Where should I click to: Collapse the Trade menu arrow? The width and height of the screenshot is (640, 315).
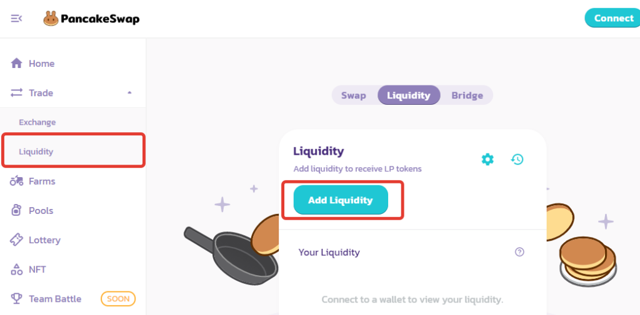(129, 93)
